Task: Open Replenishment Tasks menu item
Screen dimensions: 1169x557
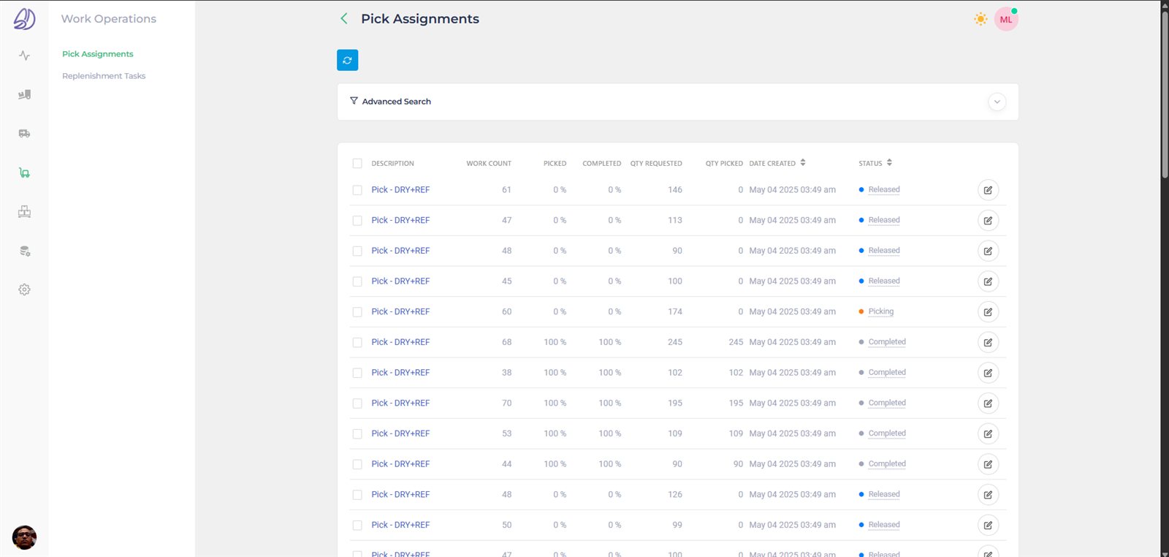Action: [x=104, y=76]
